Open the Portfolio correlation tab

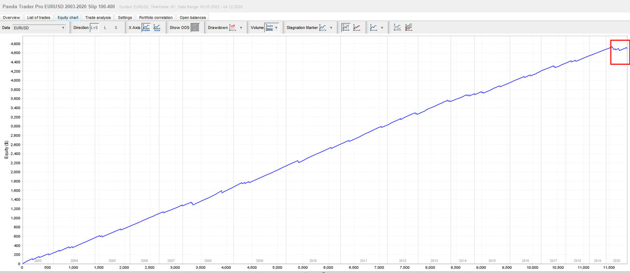pyautogui.click(x=156, y=18)
